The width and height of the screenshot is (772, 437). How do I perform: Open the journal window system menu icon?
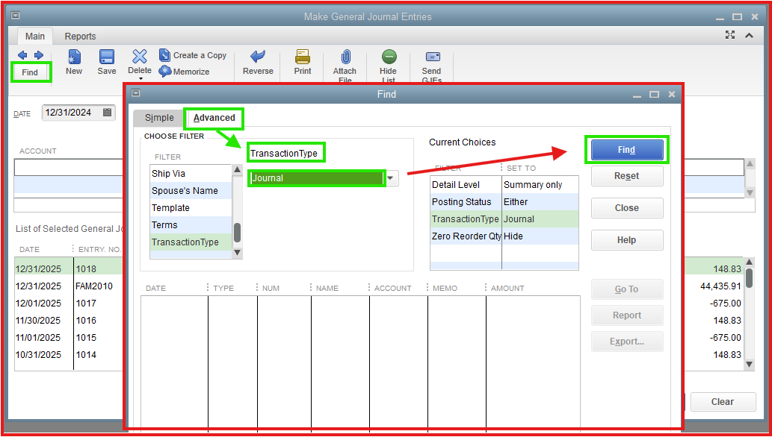pyautogui.click(x=15, y=16)
